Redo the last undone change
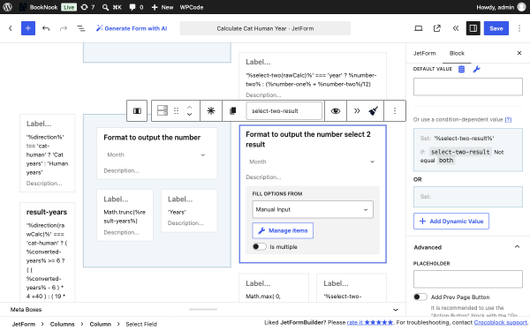 click(64, 28)
